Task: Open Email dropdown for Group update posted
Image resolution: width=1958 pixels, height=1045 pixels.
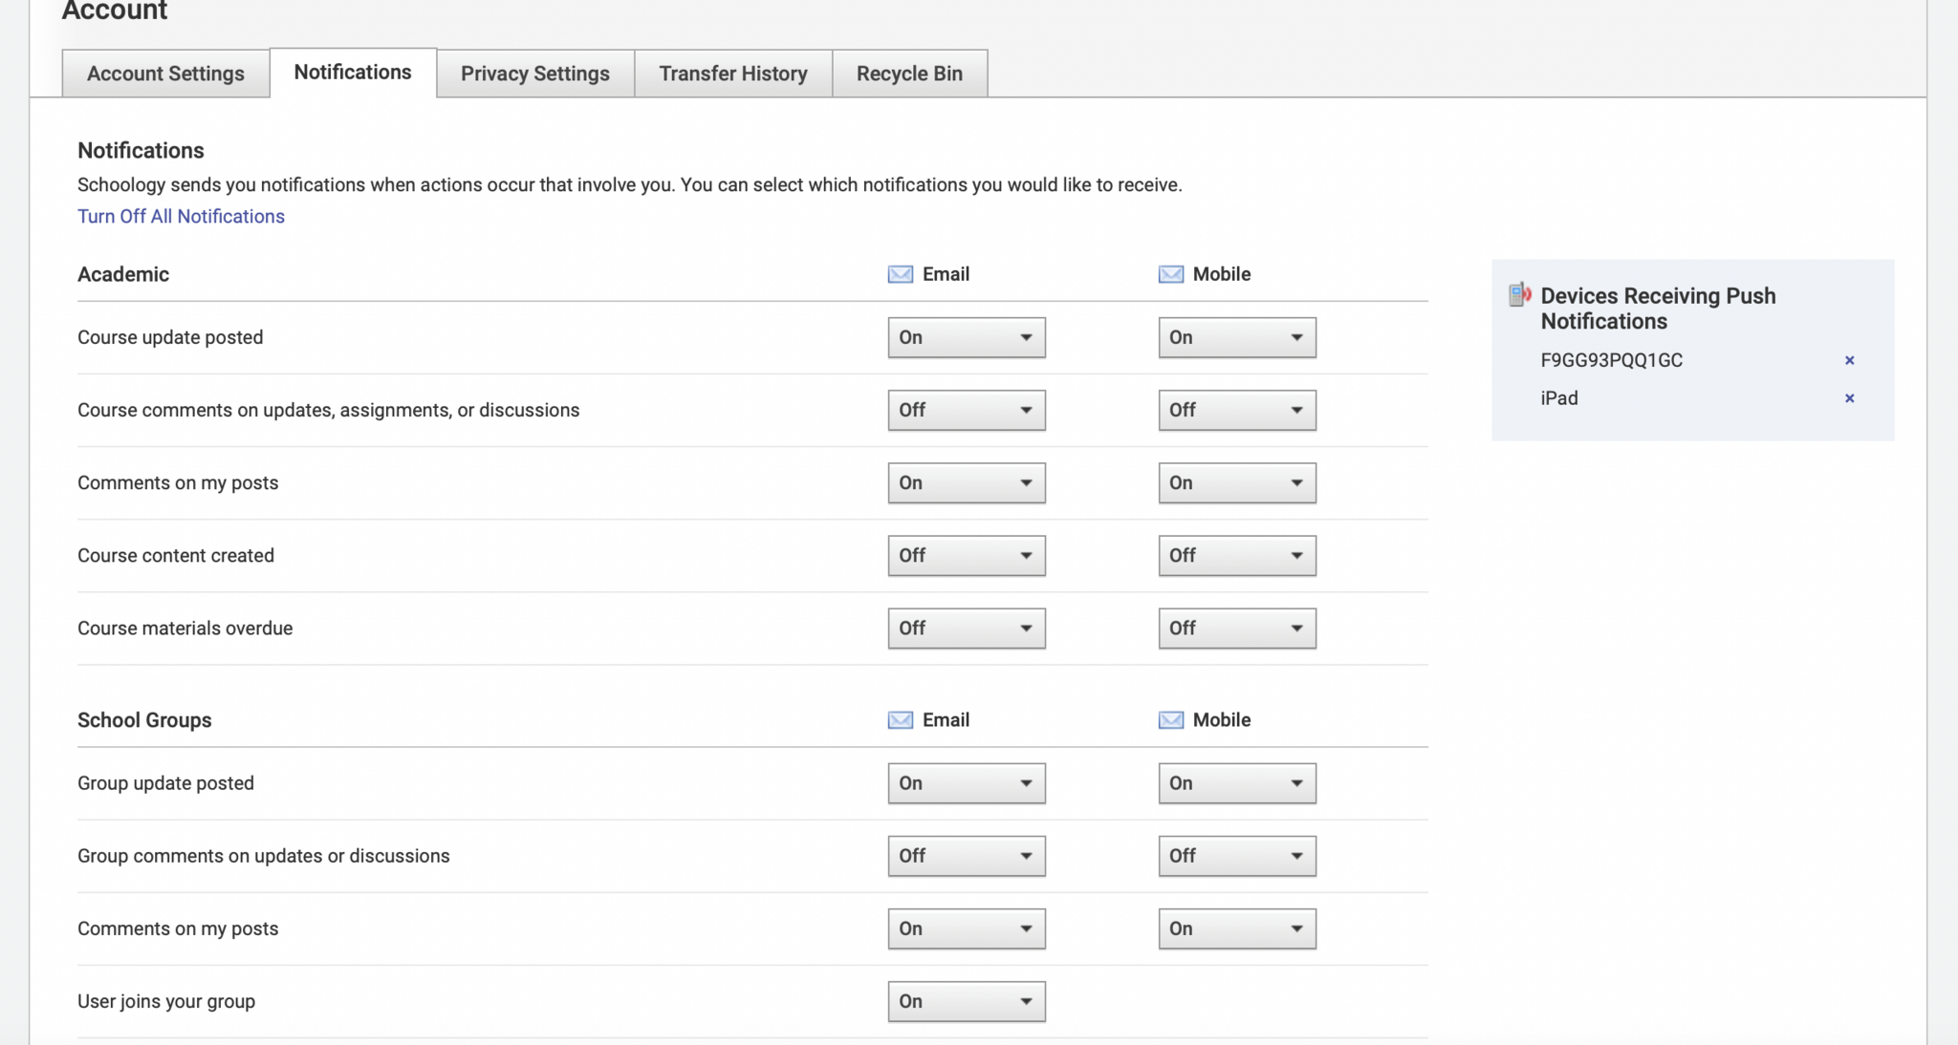Action: point(966,783)
